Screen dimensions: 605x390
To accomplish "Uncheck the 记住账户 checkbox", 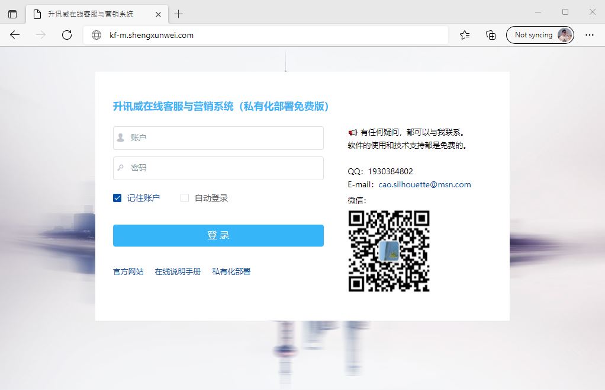I will (x=117, y=197).
